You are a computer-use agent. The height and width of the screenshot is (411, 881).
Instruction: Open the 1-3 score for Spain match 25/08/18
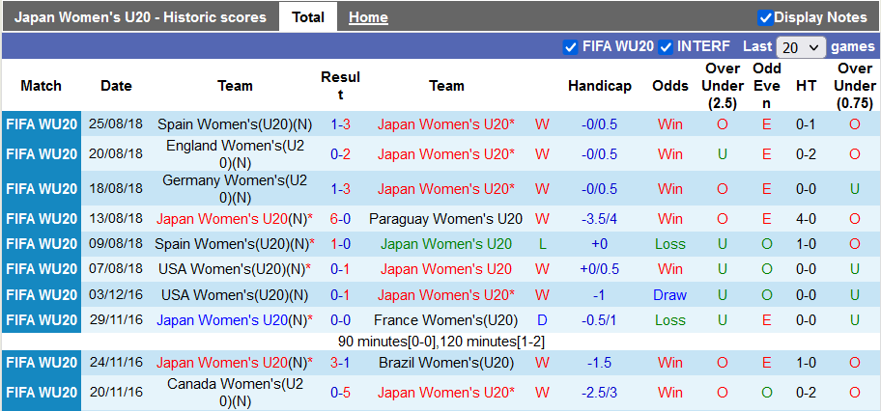click(340, 124)
